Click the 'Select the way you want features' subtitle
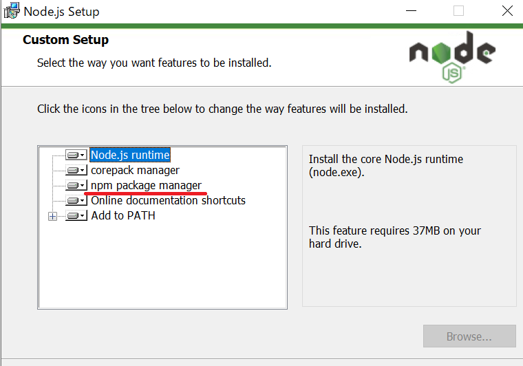This screenshot has width=523, height=366. pyautogui.click(x=154, y=63)
